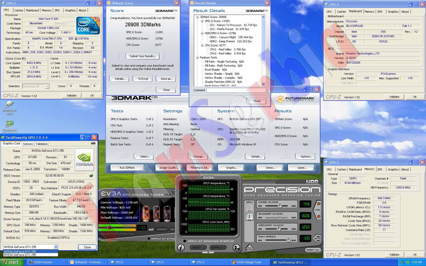The height and width of the screenshot is (266, 426).
Task: Click first system tray icon left of NVIDIA
Action: coord(402,262)
